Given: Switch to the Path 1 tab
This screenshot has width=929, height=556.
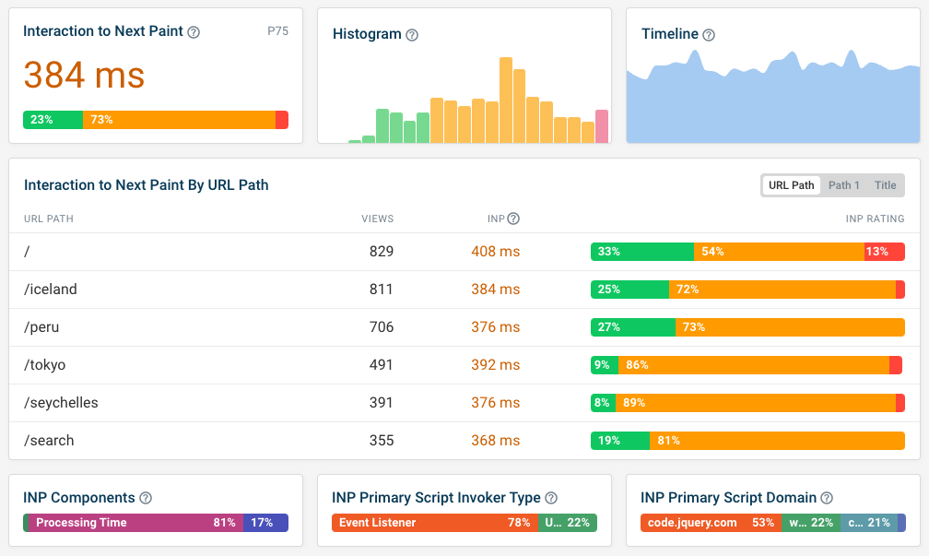Looking at the screenshot, I should (x=843, y=185).
